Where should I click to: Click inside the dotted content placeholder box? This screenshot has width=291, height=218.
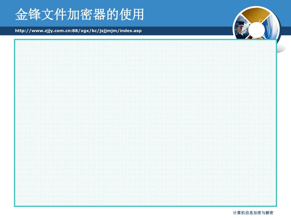[x=145, y=123]
